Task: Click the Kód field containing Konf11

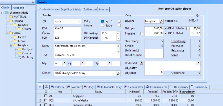Action: click(67, 28)
